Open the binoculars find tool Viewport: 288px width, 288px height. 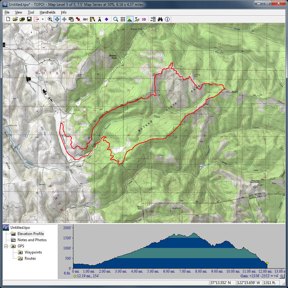(160, 19)
